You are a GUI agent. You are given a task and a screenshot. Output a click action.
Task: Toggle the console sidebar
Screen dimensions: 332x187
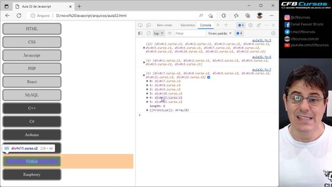point(140,33)
